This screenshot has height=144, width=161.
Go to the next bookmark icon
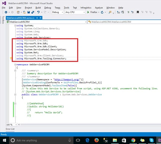[x=146, y=12]
